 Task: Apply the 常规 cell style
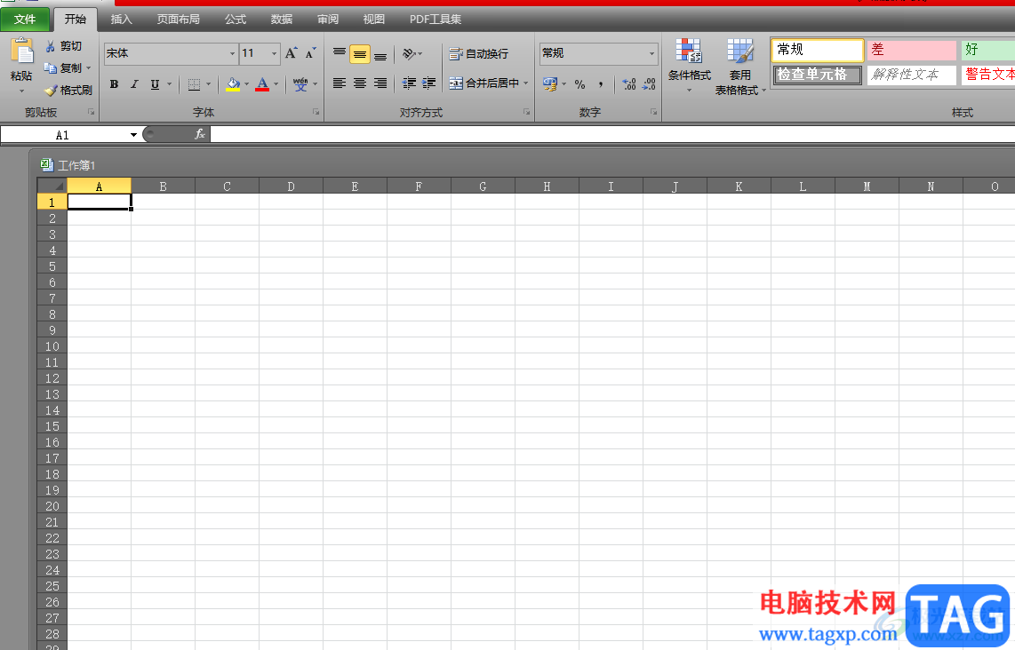[x=818, y=50]
